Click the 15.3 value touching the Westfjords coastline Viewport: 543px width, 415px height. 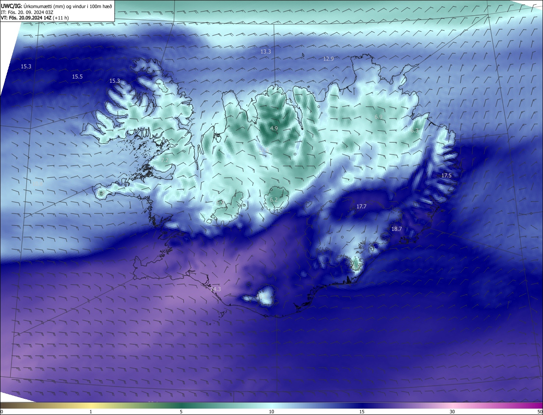click(115, 81)
